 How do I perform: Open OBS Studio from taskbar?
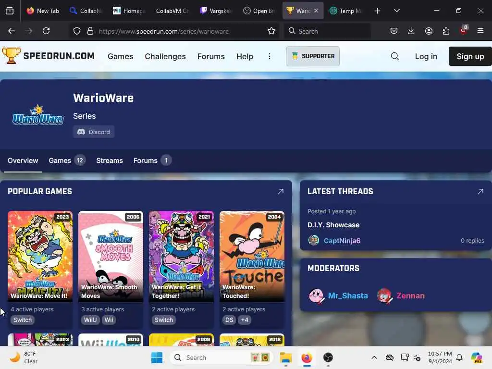328,357
